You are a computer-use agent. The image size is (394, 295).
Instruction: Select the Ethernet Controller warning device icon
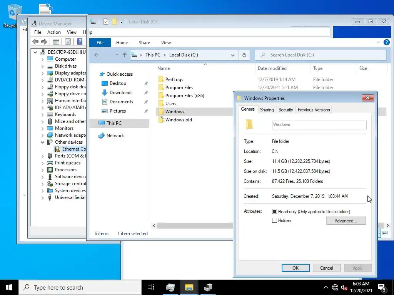click(x=58, y=149)
